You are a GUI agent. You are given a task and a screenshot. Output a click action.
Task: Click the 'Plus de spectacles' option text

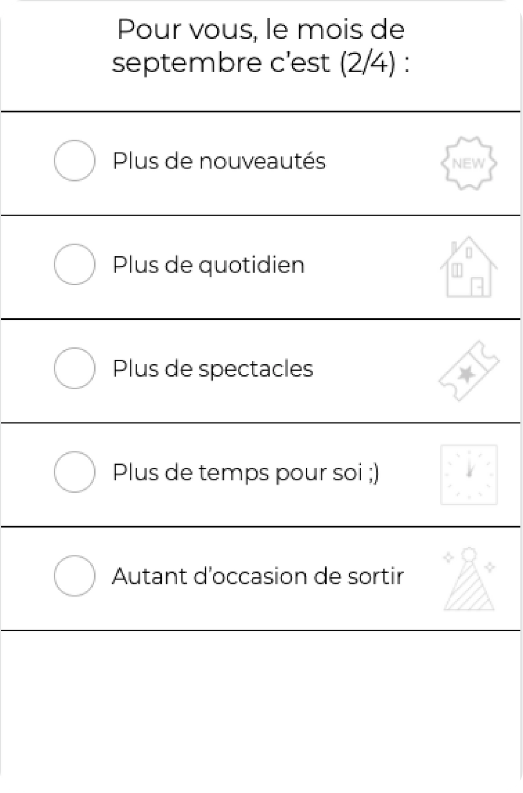(213, 369)
